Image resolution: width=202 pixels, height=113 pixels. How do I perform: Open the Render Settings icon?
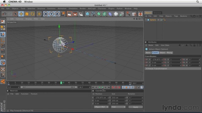click(x=81, y=14)
